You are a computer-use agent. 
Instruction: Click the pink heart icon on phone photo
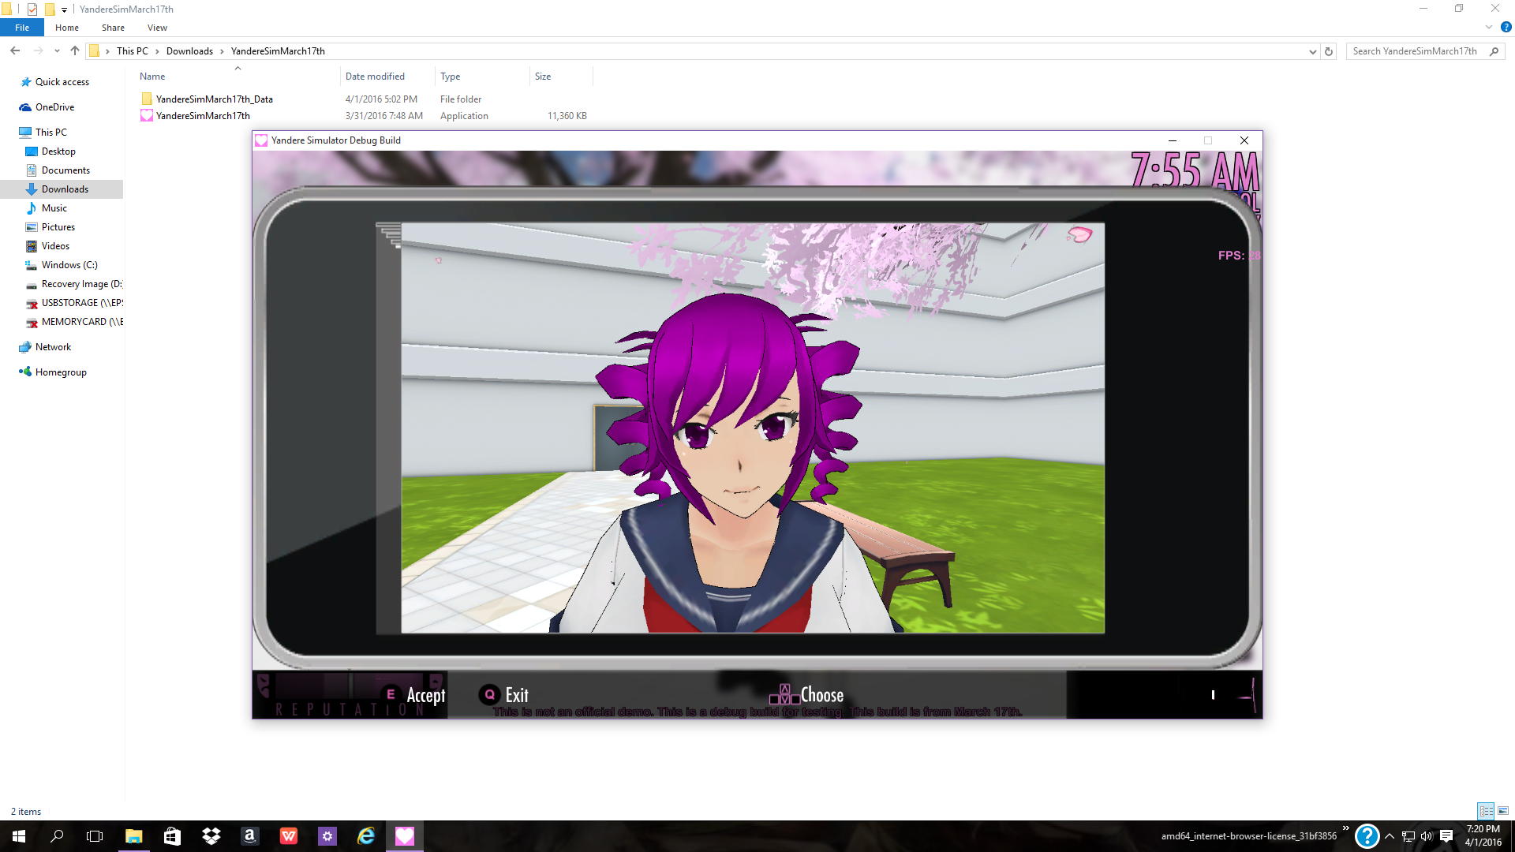click(1079, 234)
